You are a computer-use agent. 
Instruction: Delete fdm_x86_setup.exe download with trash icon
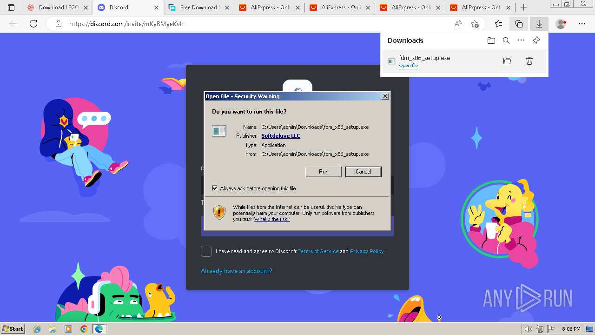click(x=529, y=61)
